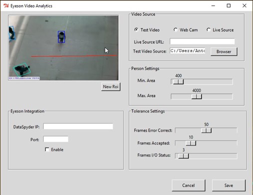The width and height of the screenshot is (253, 195).
Task: Click Cancel to discard changes
Action: [x=189, y=185]
